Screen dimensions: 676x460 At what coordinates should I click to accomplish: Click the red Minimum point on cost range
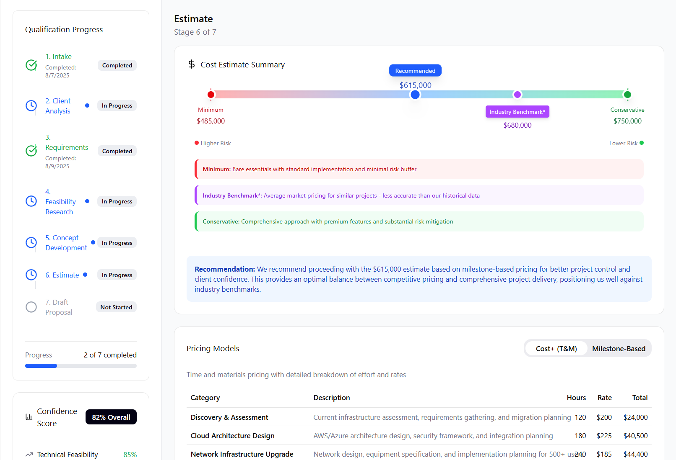click(211, 95)
